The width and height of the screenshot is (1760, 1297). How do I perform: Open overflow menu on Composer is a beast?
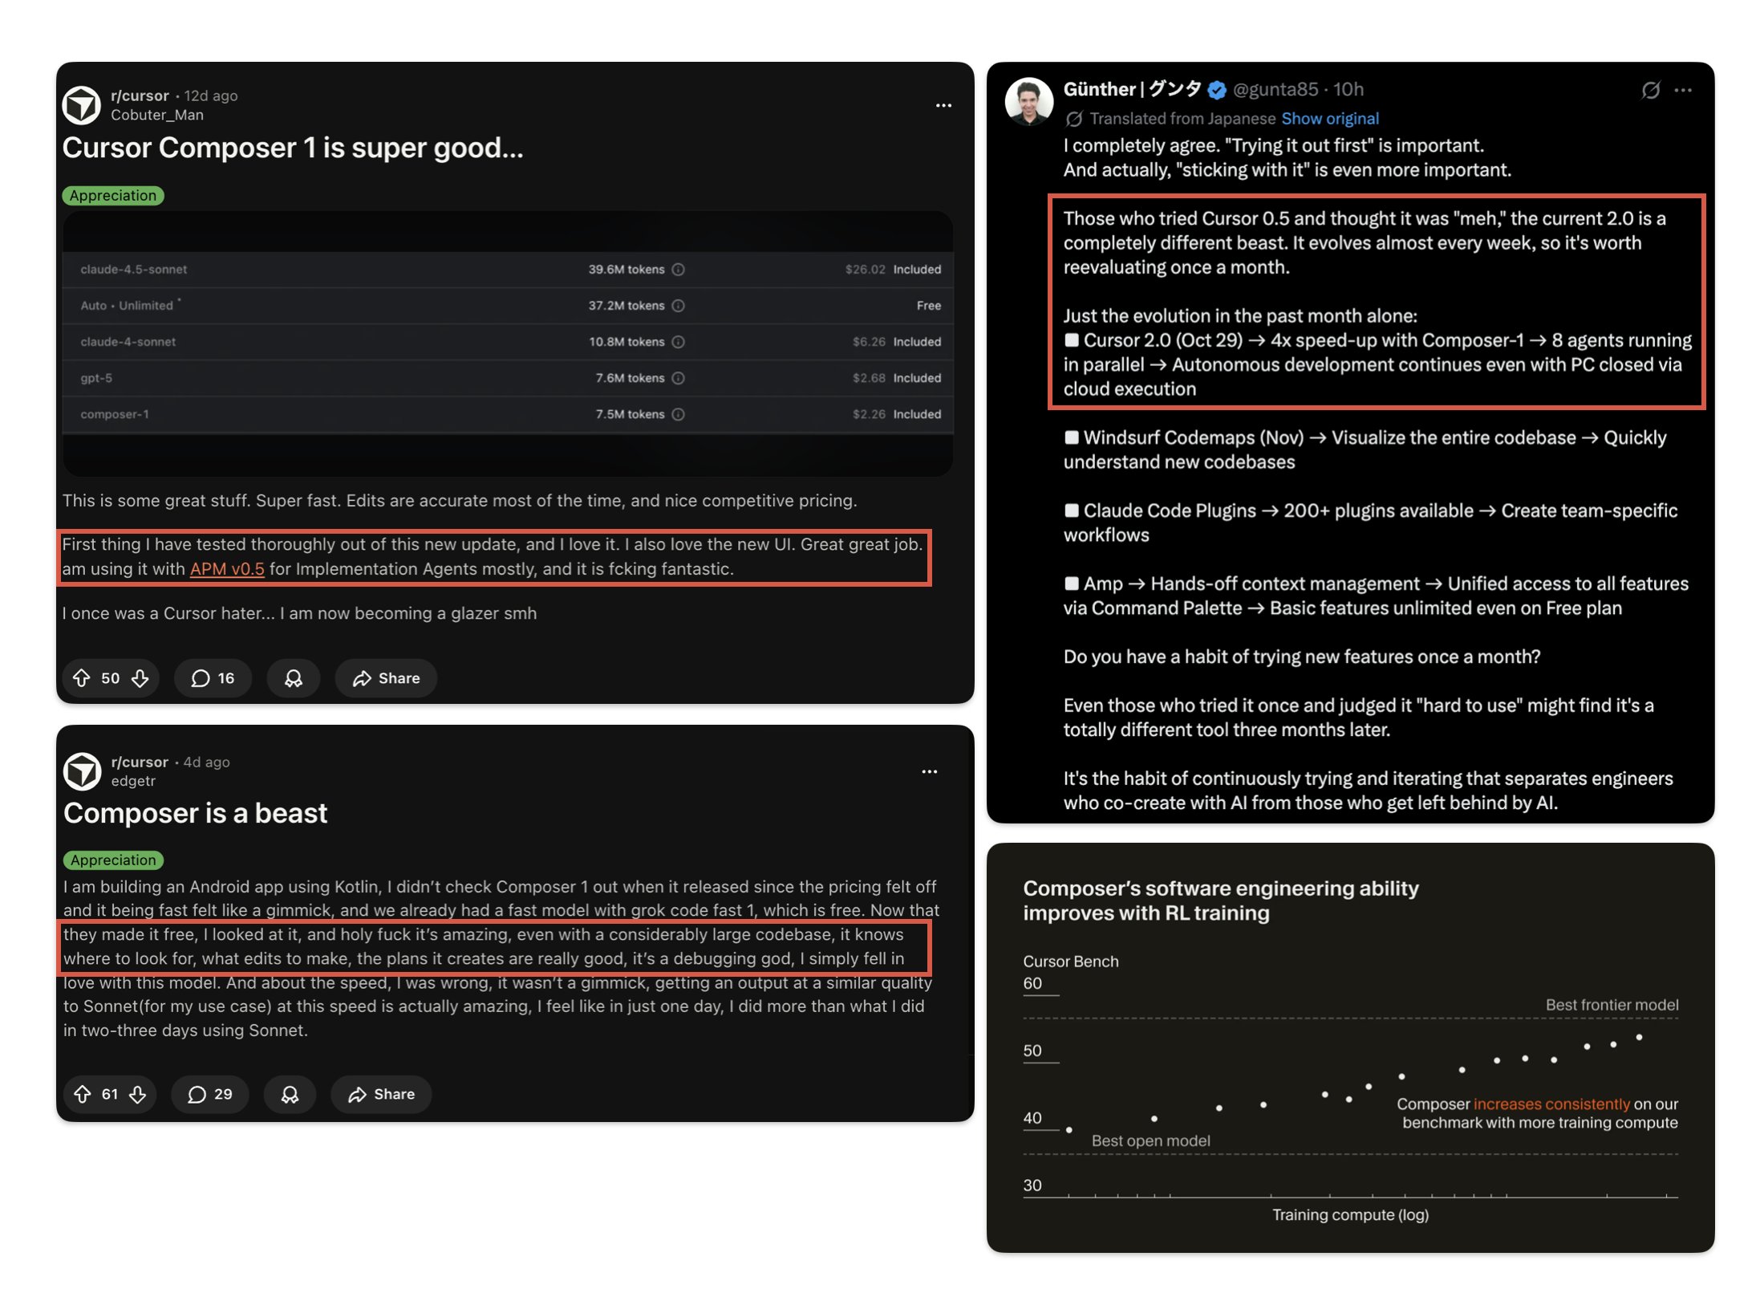pyautogui.click(x=929, y=771)
